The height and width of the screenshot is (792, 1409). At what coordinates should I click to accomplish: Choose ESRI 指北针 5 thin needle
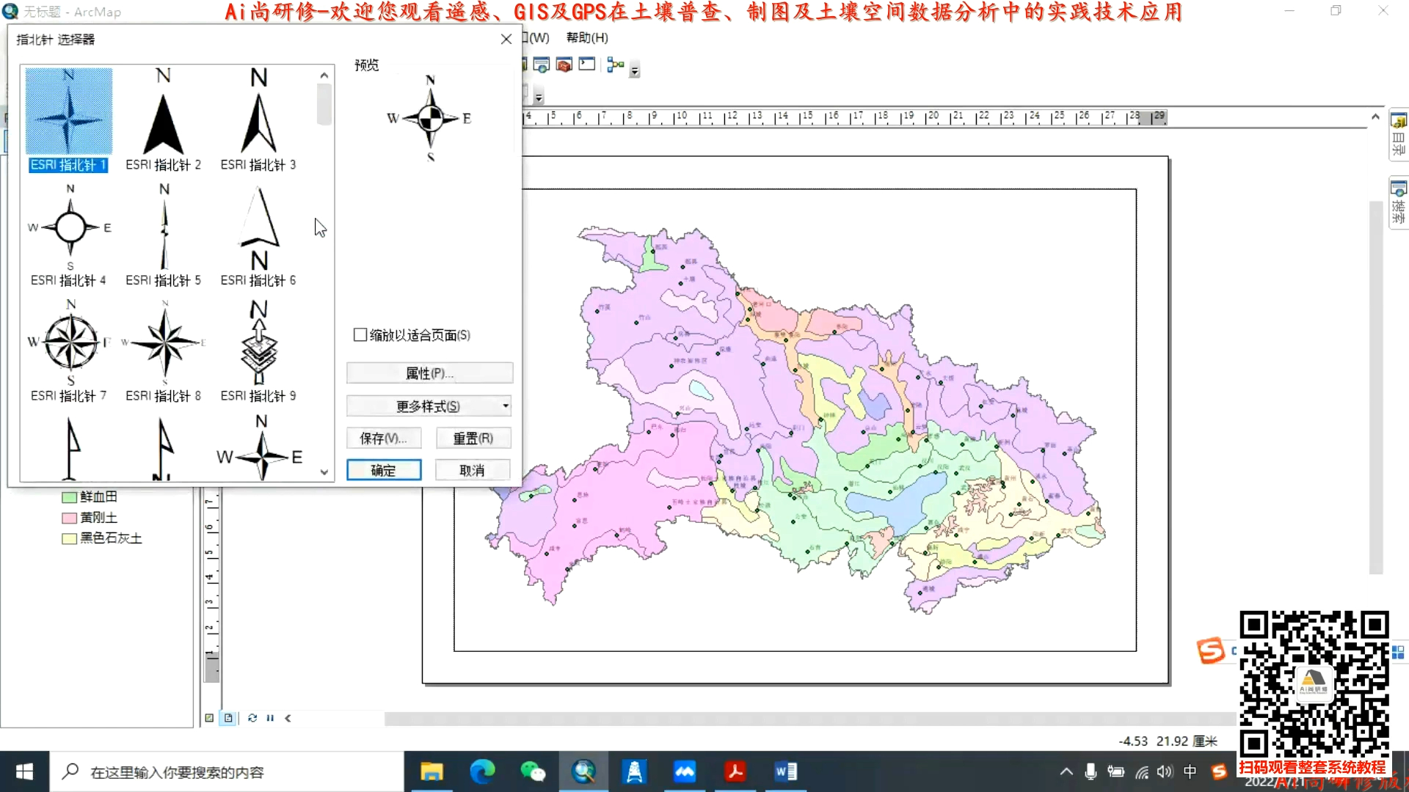point(163,235)
